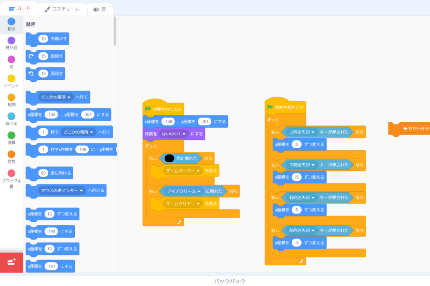Screen dimensions: 430x286
Task: Select the 制御 (Control) category circle
Action: tap(11, 97)
